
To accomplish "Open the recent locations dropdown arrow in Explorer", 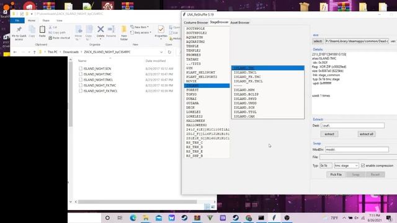I will 29,52.
